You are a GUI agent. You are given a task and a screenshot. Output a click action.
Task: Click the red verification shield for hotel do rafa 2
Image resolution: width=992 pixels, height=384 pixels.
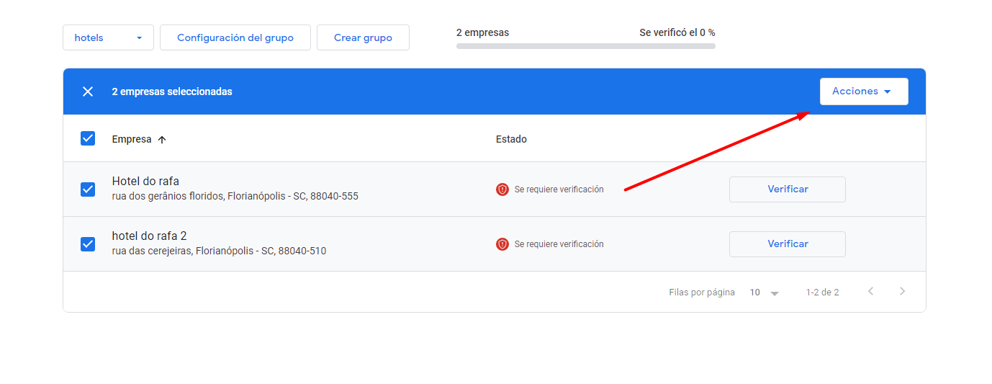(502, 244)
